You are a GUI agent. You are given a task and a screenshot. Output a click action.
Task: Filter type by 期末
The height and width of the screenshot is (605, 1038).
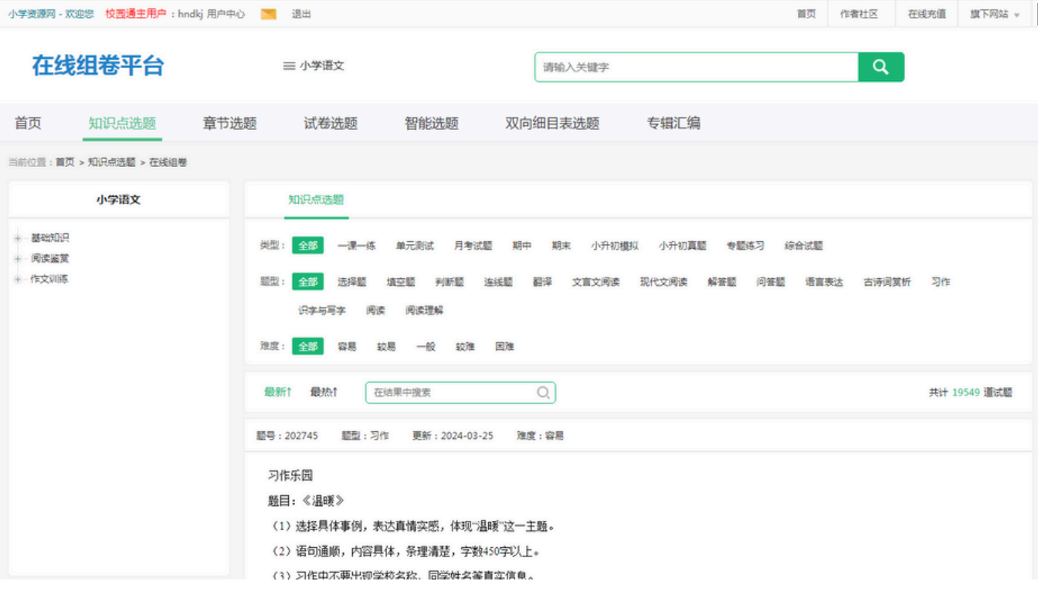point(561,246)
